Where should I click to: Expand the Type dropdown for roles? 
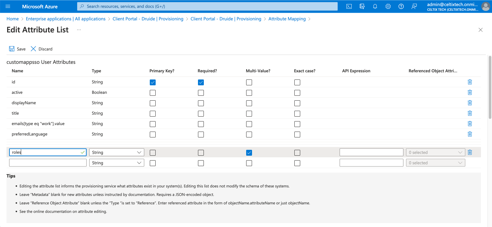click(117, 152)
